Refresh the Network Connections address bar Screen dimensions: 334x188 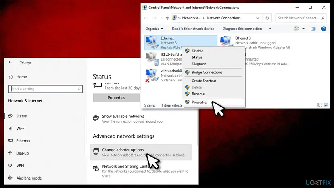(267, 18)
